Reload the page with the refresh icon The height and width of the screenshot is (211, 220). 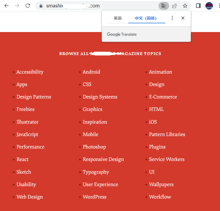tap(28, 6)
